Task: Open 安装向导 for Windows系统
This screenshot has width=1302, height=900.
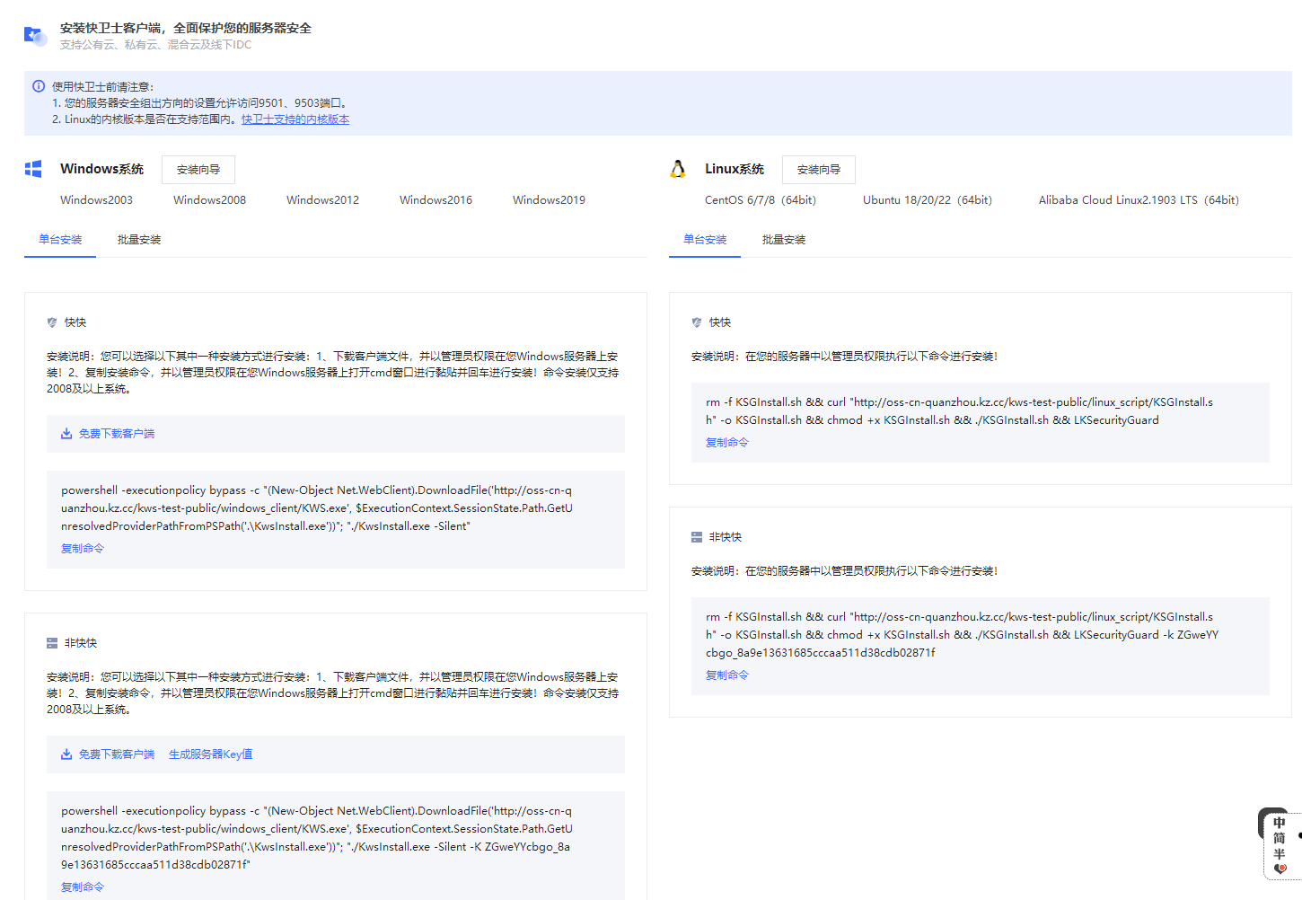Action: click(198, 170)
